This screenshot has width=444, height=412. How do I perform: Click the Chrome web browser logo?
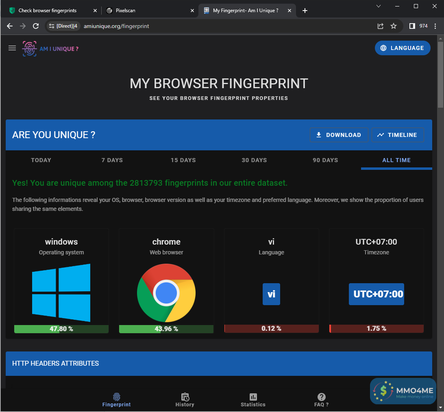coord(166,293)
